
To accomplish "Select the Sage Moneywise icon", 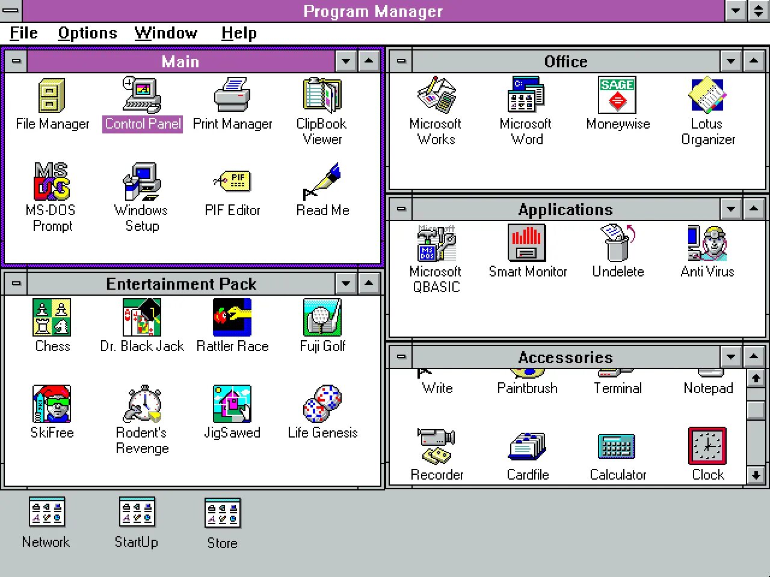I will tap(617, 95).
